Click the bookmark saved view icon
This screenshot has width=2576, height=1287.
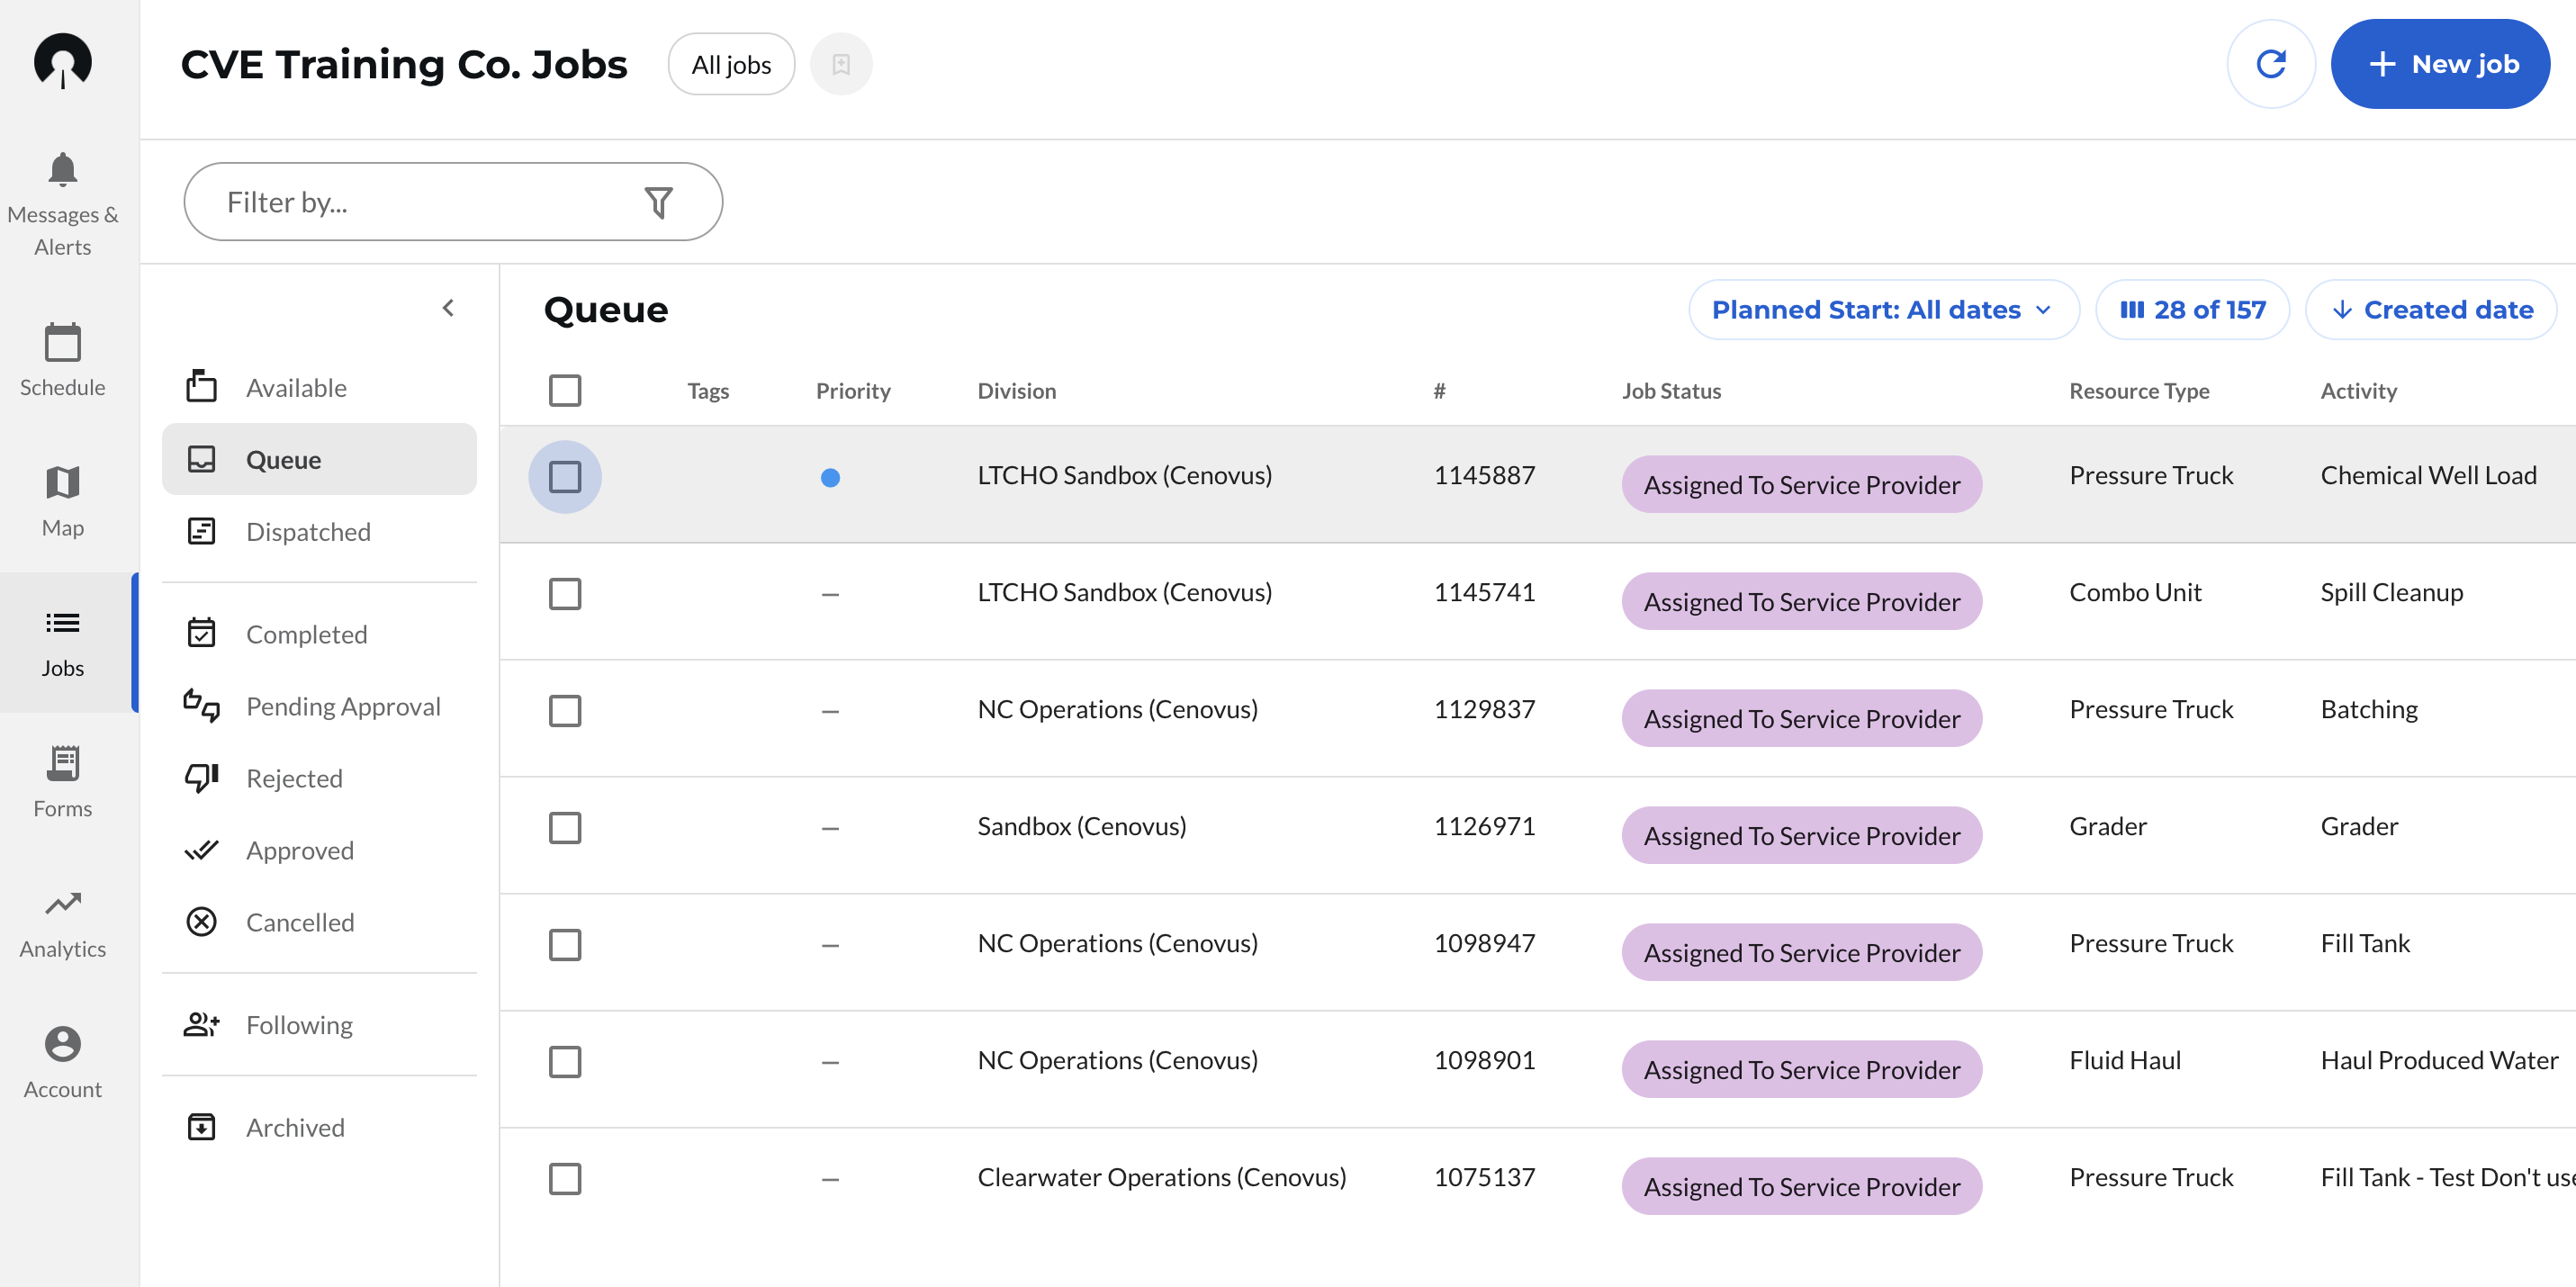tap(840, 64)
